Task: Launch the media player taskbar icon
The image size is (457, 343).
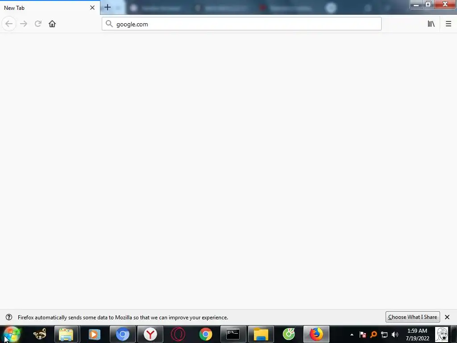Action: pyautogui.click(x=94, y=334)
